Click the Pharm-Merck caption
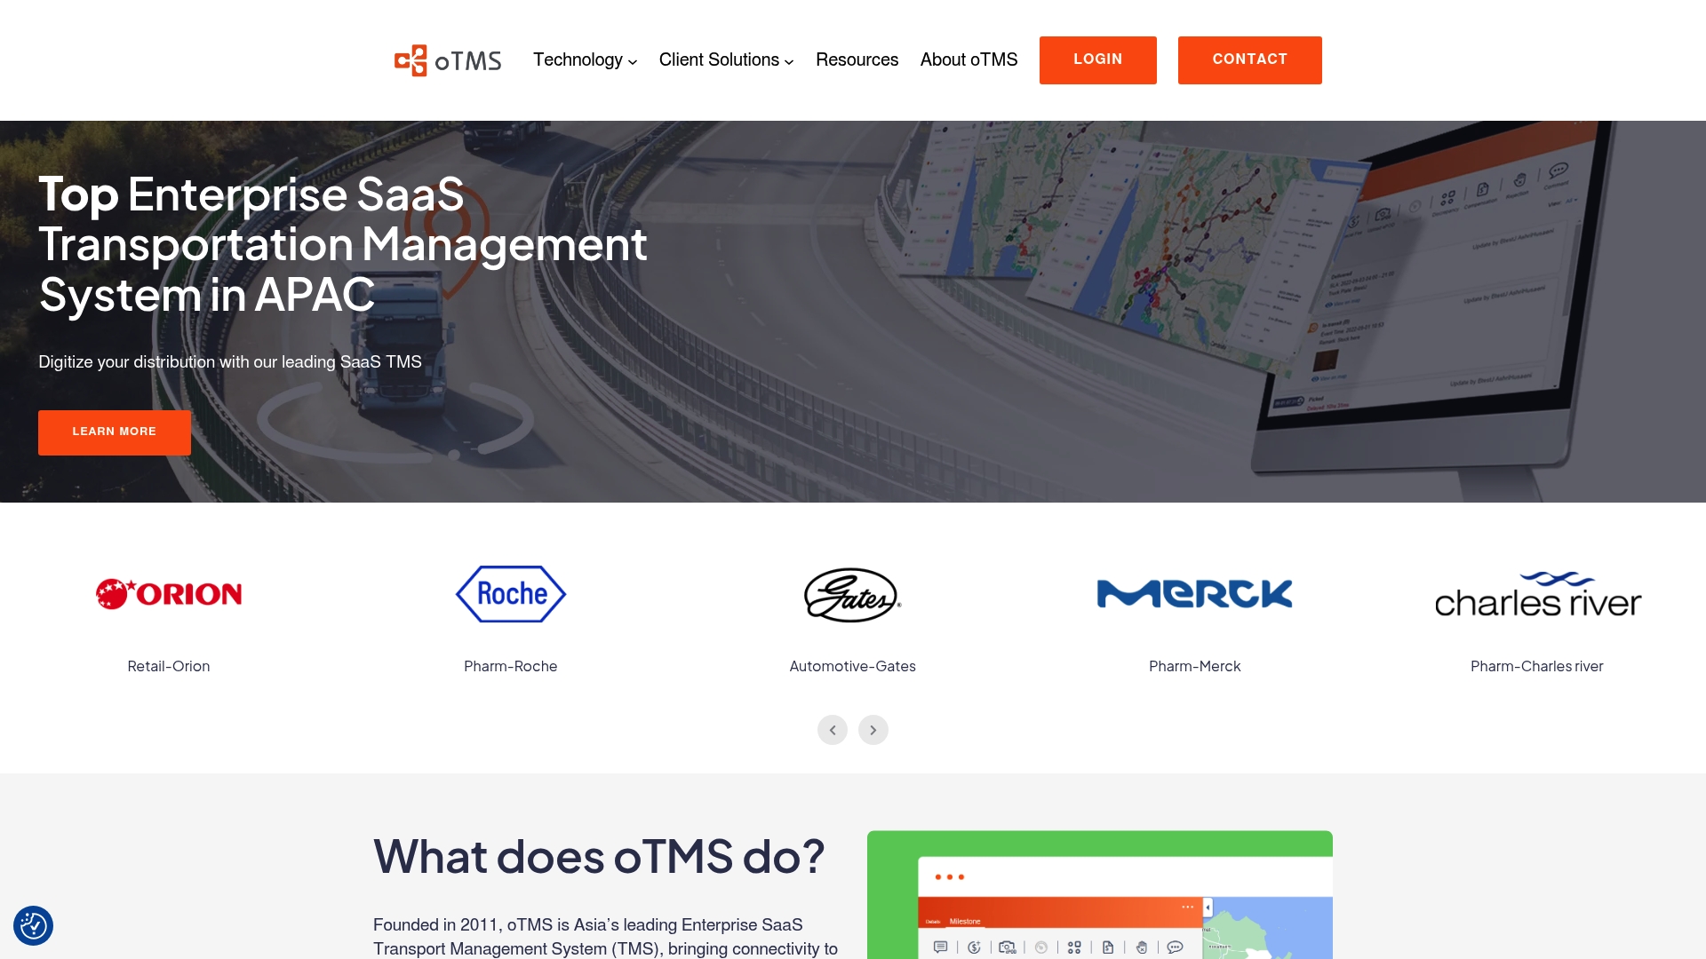Screen dimensions: 1706x959 click(x=1195, y=667)
